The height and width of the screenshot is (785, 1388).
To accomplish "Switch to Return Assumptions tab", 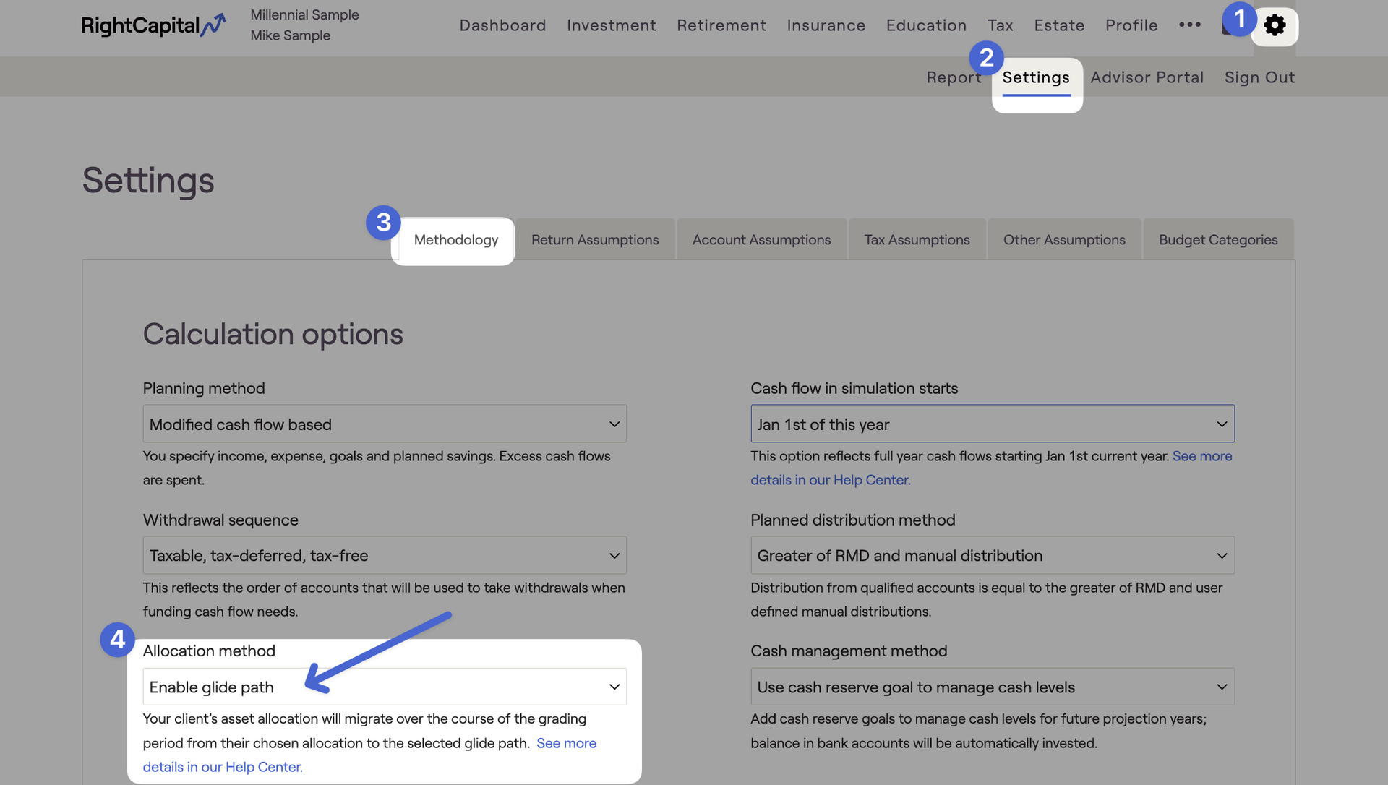I will (594, 240).
